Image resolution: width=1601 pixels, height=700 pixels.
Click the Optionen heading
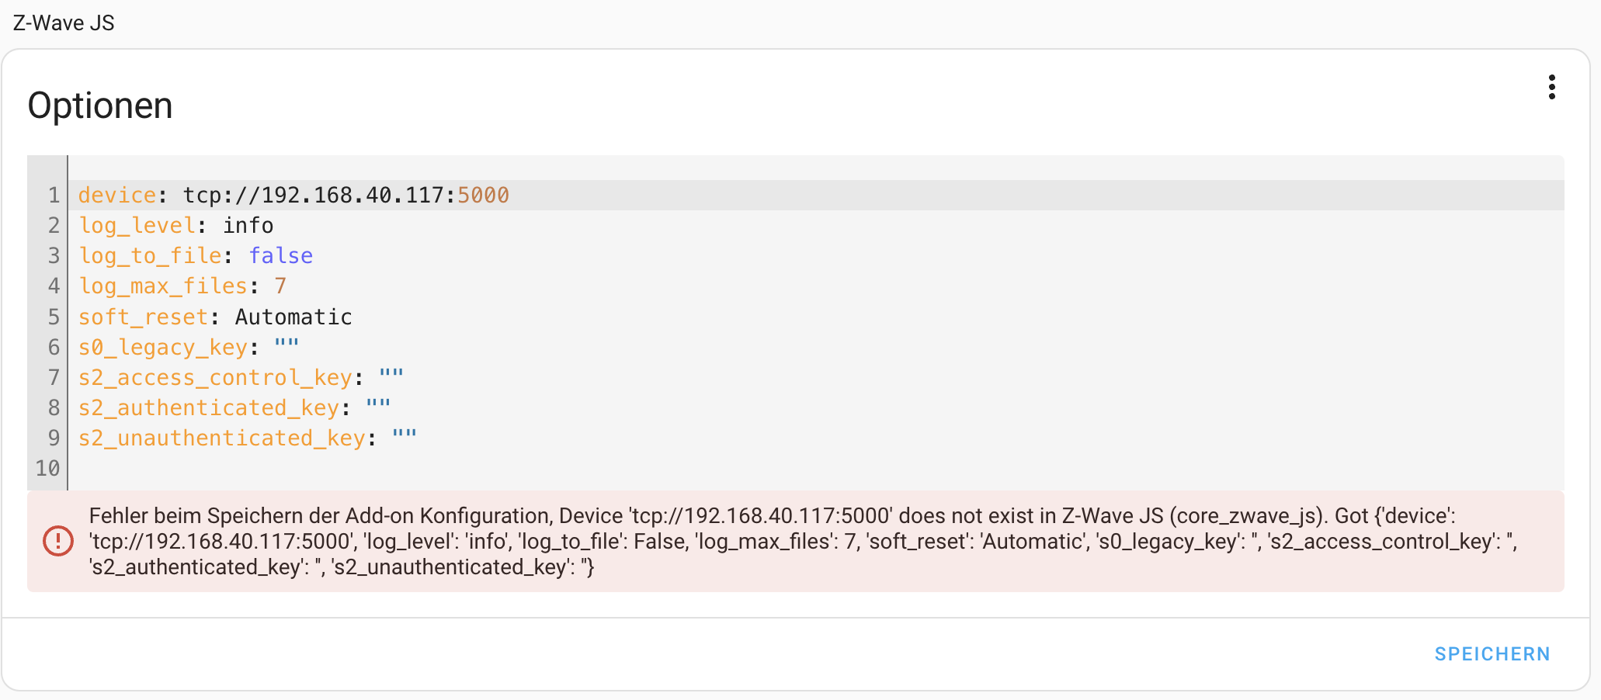100,105
